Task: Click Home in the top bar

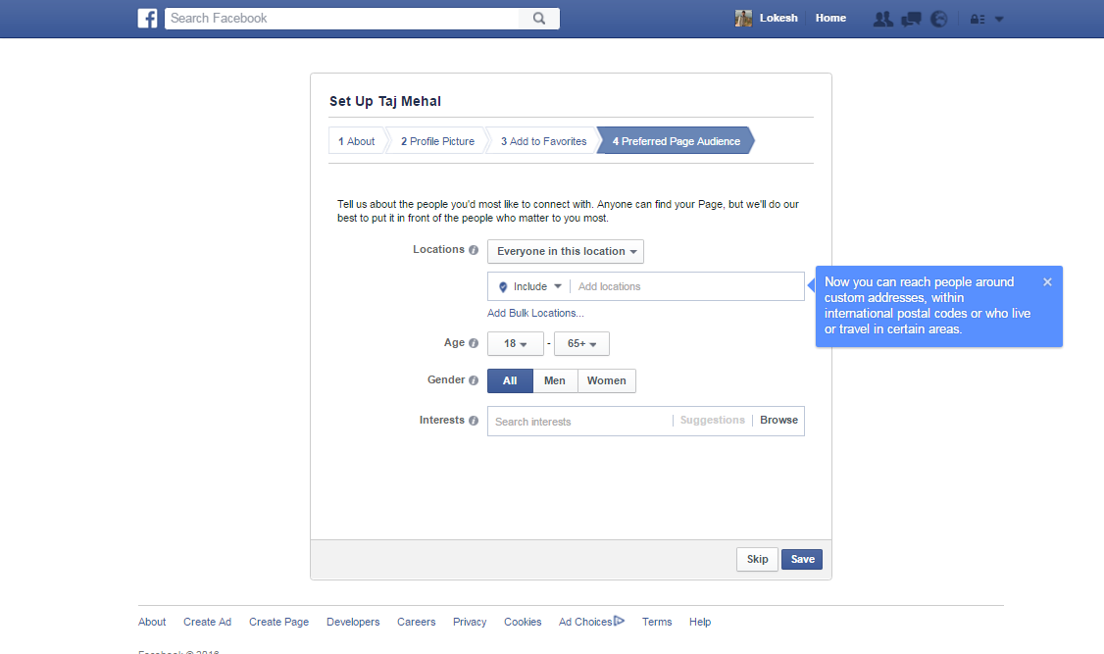Action: [830, 19]
